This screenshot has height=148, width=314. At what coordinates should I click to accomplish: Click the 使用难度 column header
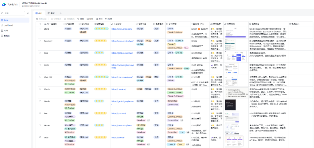pyautogui.click(x=217, y=24)
